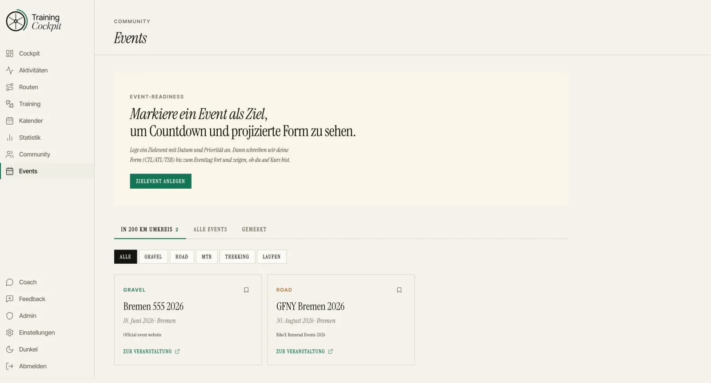Click the Events calendar icon in sidebar
This screenshot has width=711, height=383.
point(10,171)
